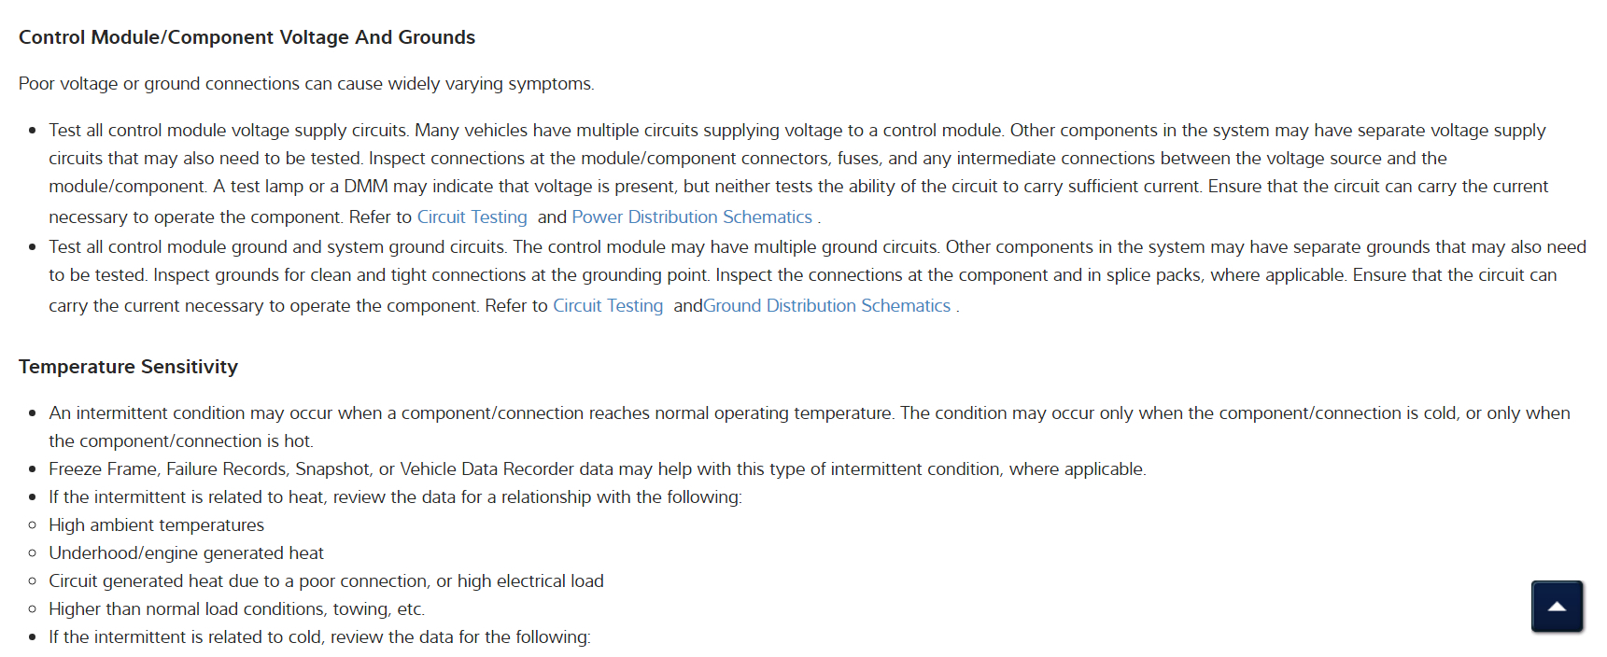Open Circuit Testing link beside Power Distribution Schematics
This screenshot has height=657, width=1607.
(472, 217)
